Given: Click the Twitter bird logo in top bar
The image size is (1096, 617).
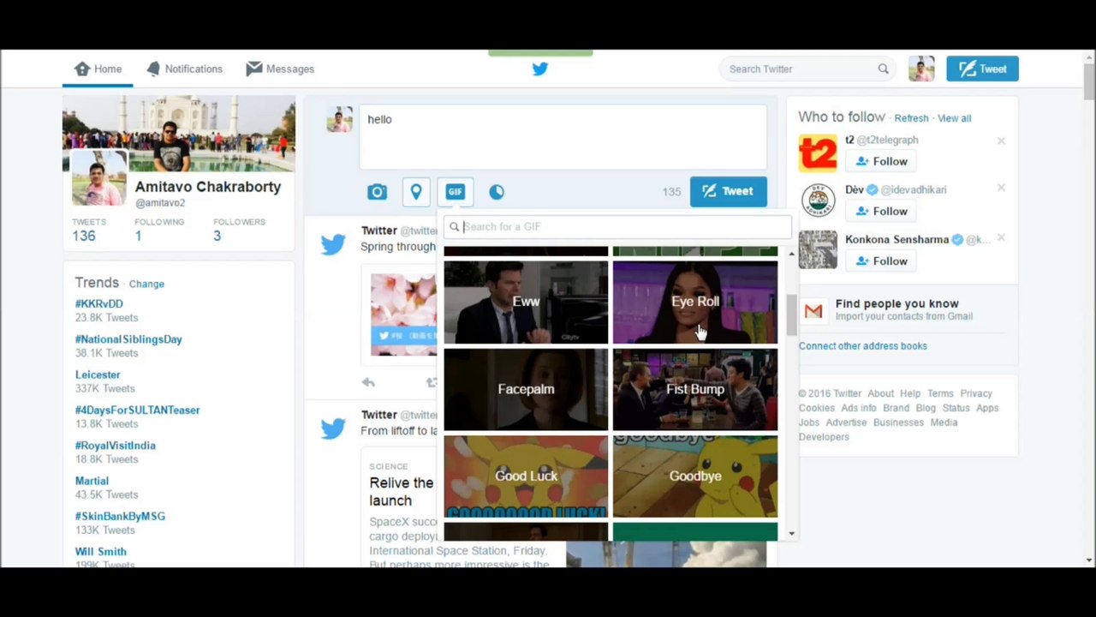Looking at the screenshot, I should [540, 69].
